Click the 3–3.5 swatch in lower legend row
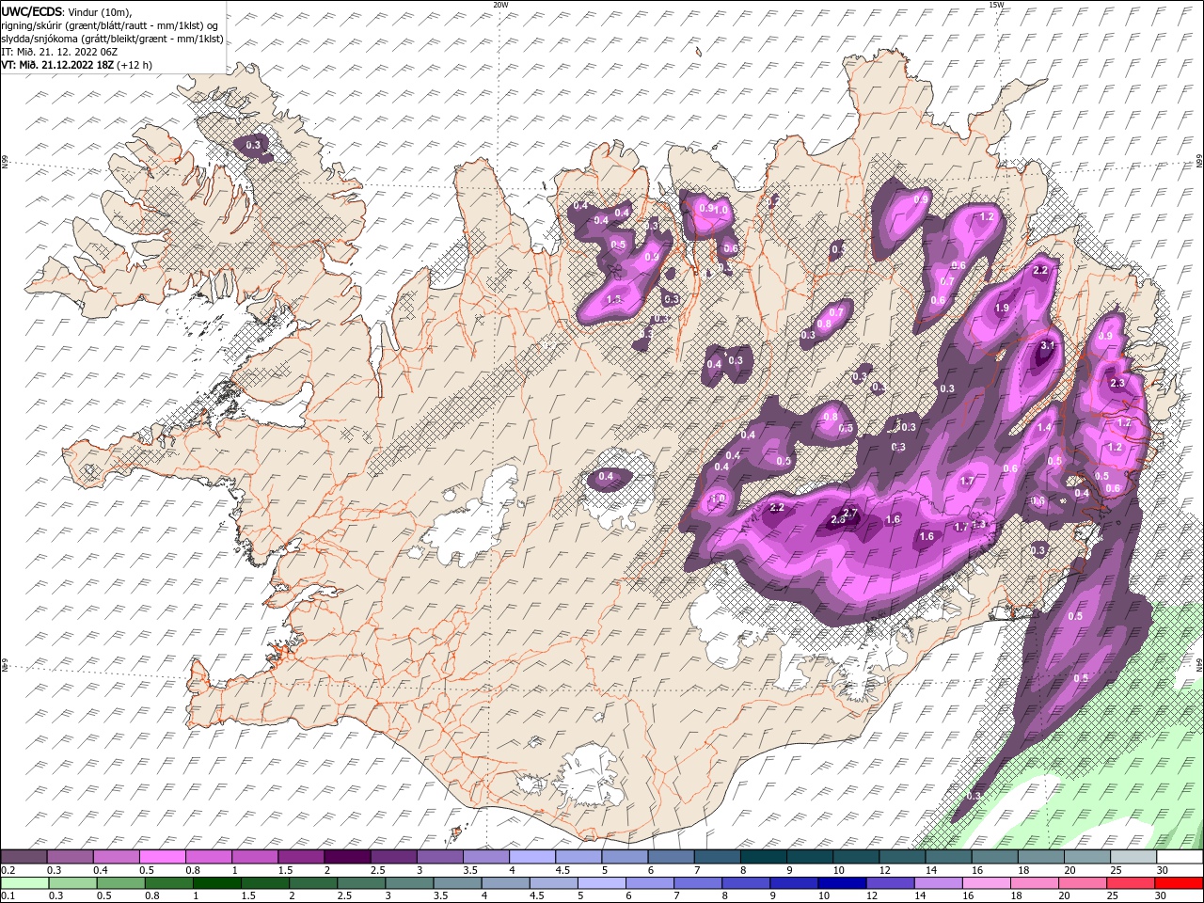 [x=408, y=882]
